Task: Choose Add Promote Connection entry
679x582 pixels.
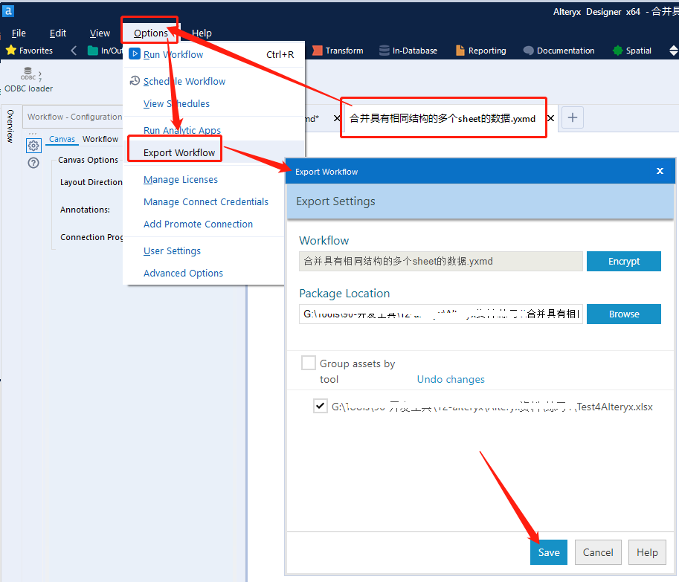Action: pos(198,224)
